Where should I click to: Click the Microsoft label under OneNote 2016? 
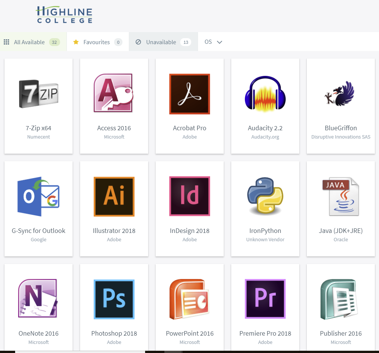click(x=39, y=342)
